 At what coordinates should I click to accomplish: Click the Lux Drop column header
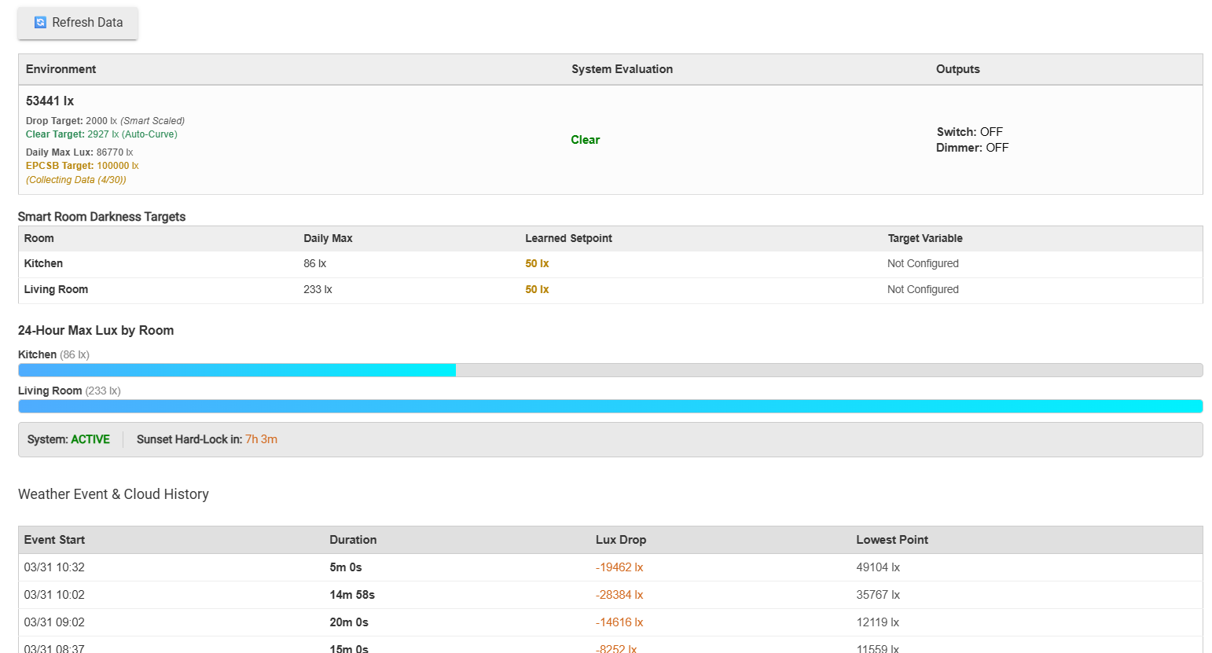point(620,540)
